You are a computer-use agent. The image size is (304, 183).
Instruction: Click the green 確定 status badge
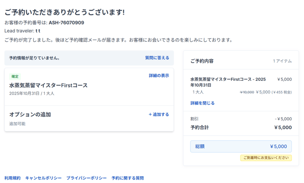[15, 76]
